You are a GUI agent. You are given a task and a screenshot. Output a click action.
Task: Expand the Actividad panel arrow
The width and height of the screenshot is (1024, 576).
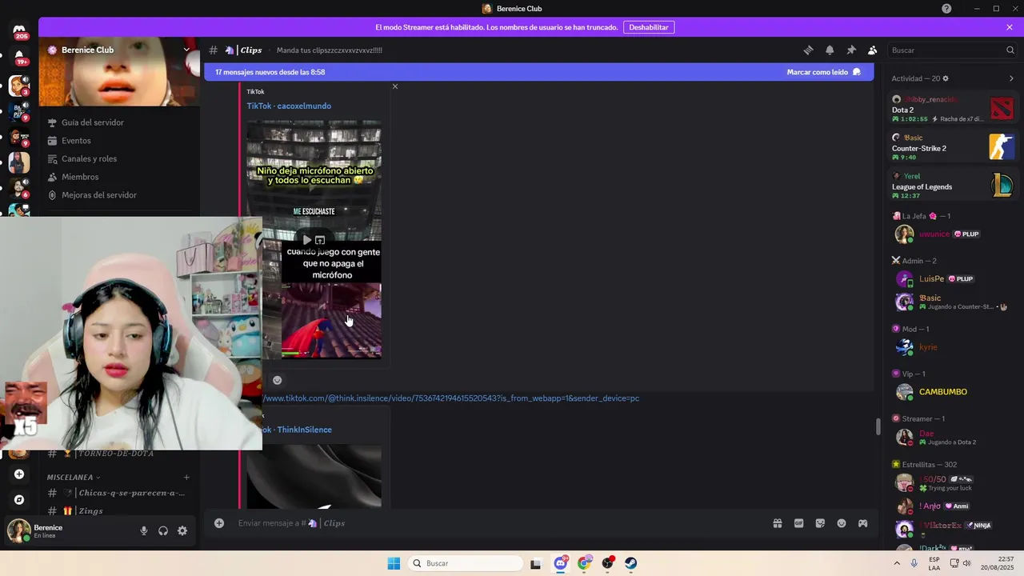(1011, 78)
